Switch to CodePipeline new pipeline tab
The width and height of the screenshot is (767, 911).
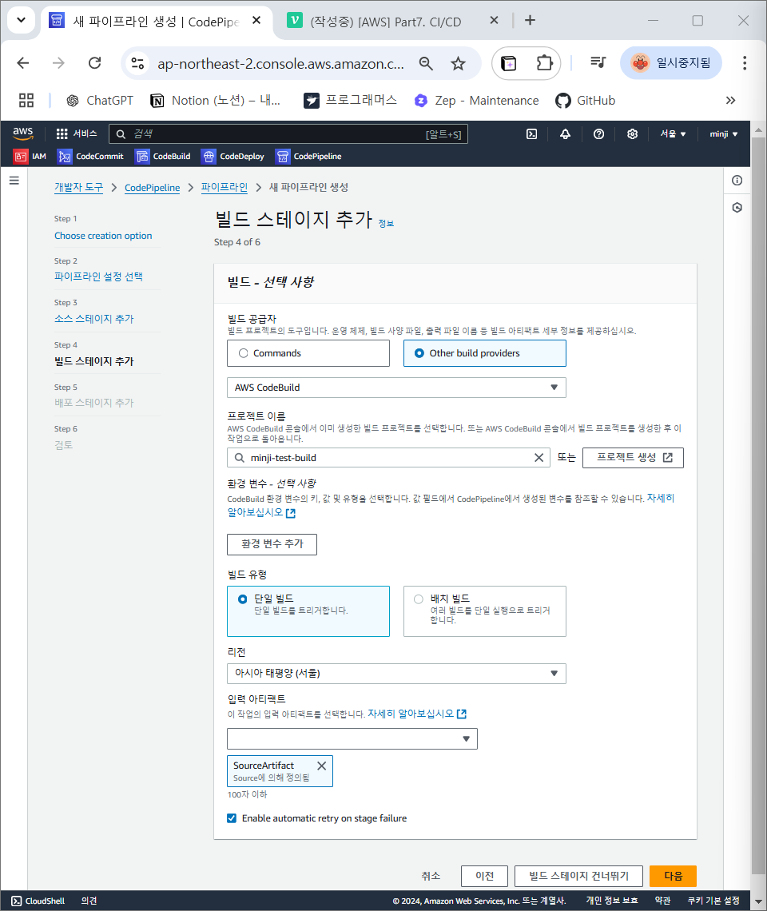(x=156, y=22)
